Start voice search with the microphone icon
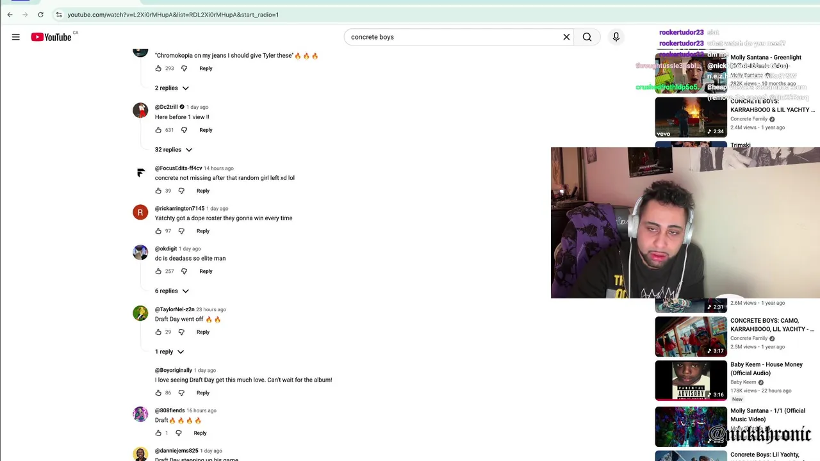The image size is (820, 461). point(616,37)
